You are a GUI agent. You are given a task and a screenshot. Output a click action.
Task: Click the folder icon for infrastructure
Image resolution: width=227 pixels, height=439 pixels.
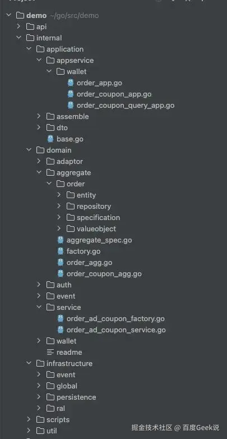40,363
